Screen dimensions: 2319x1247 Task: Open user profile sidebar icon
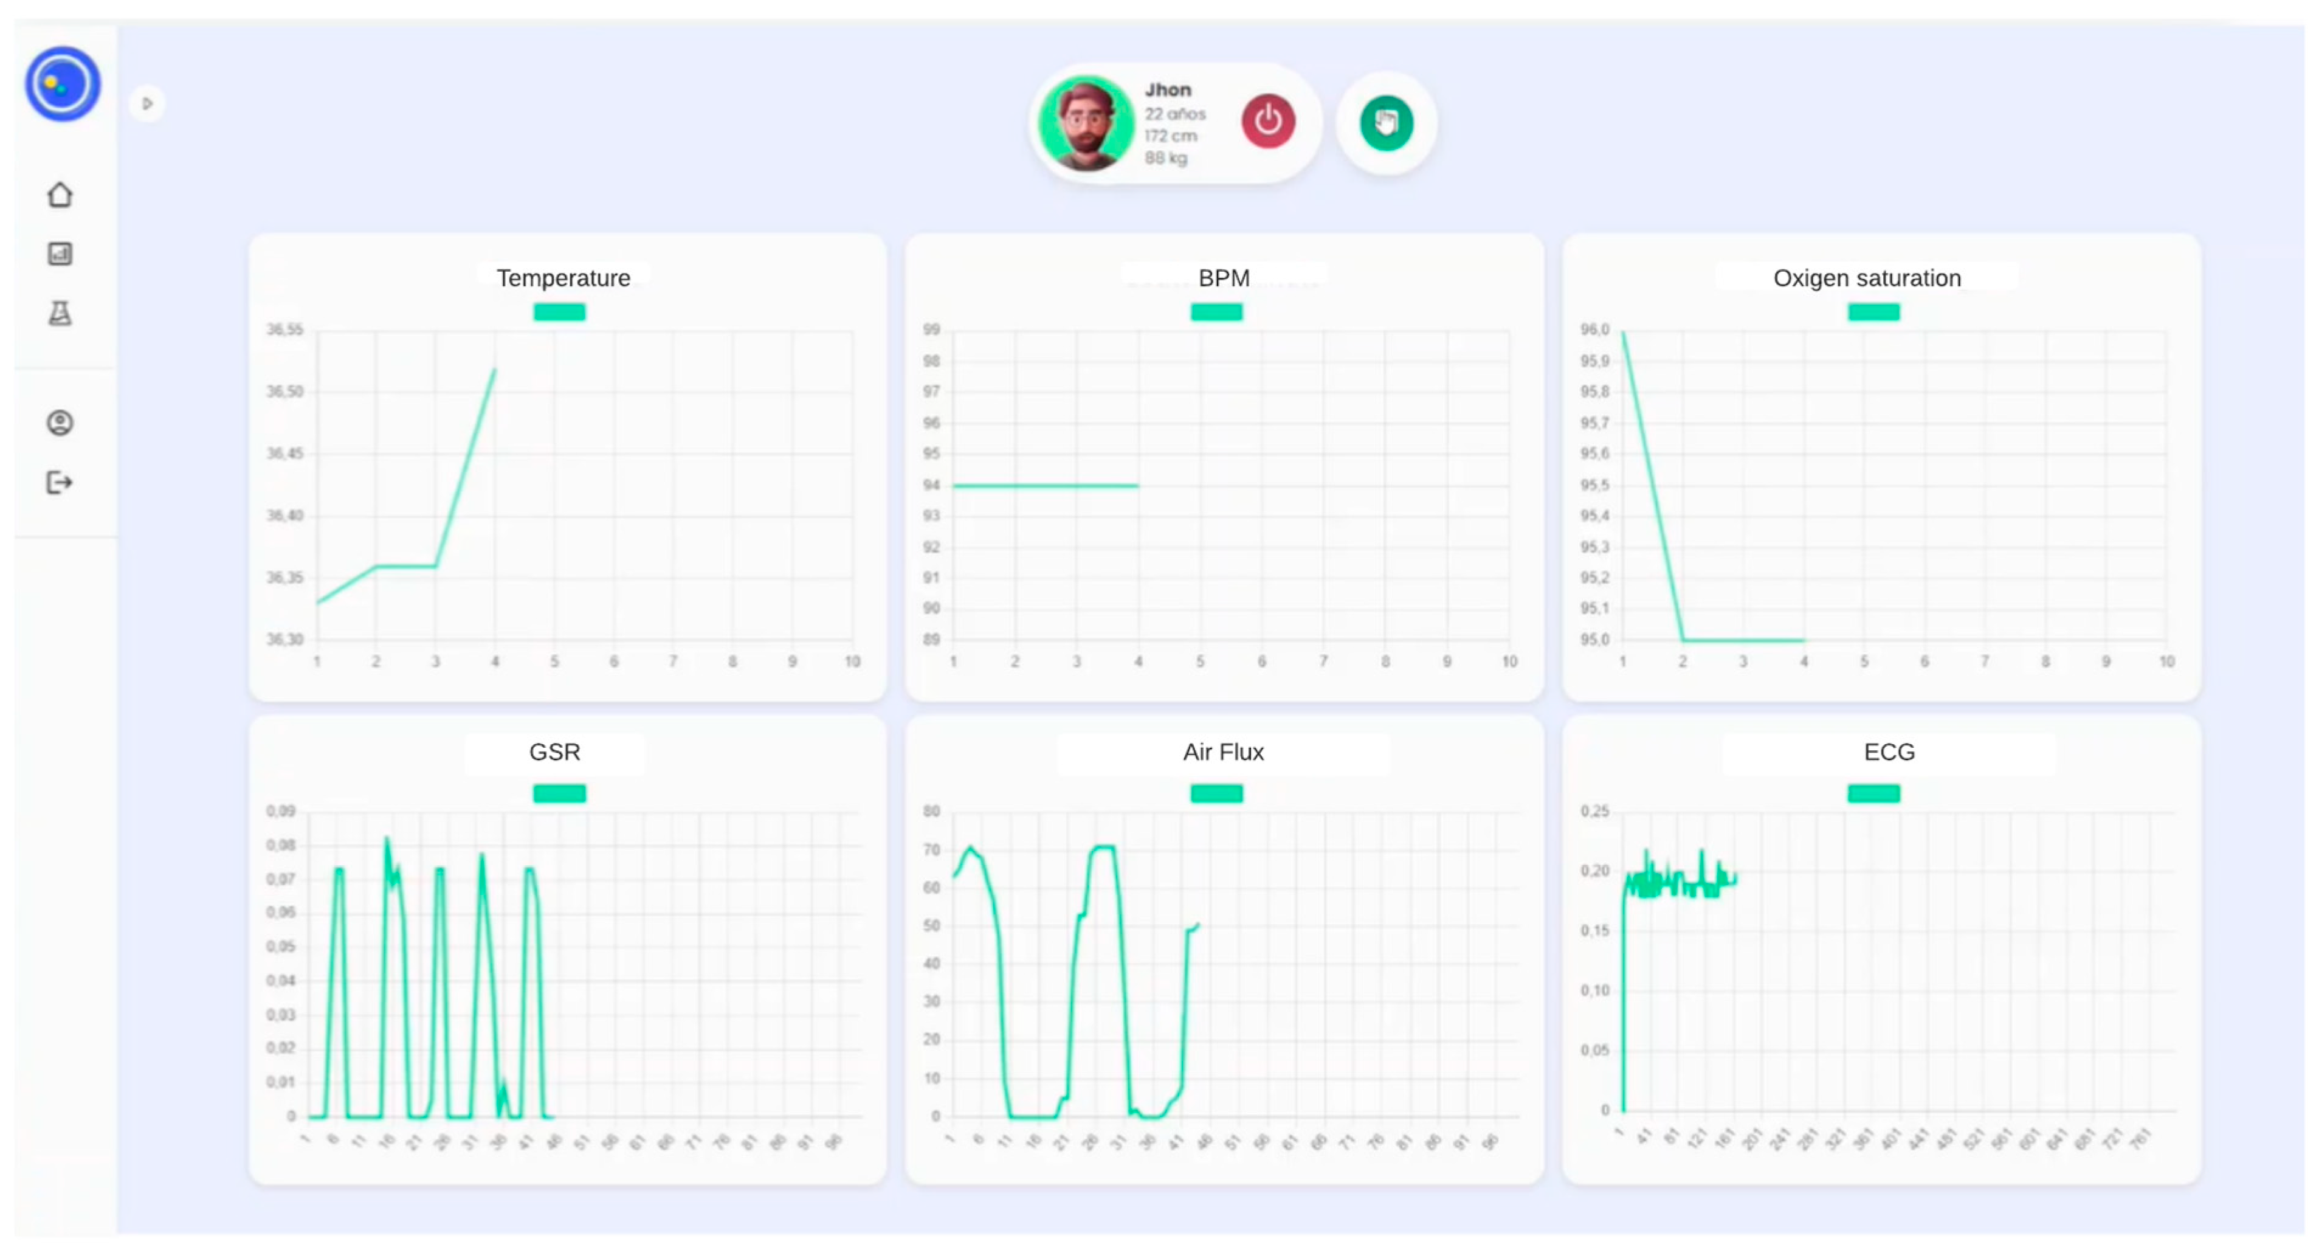coord(60,423)
